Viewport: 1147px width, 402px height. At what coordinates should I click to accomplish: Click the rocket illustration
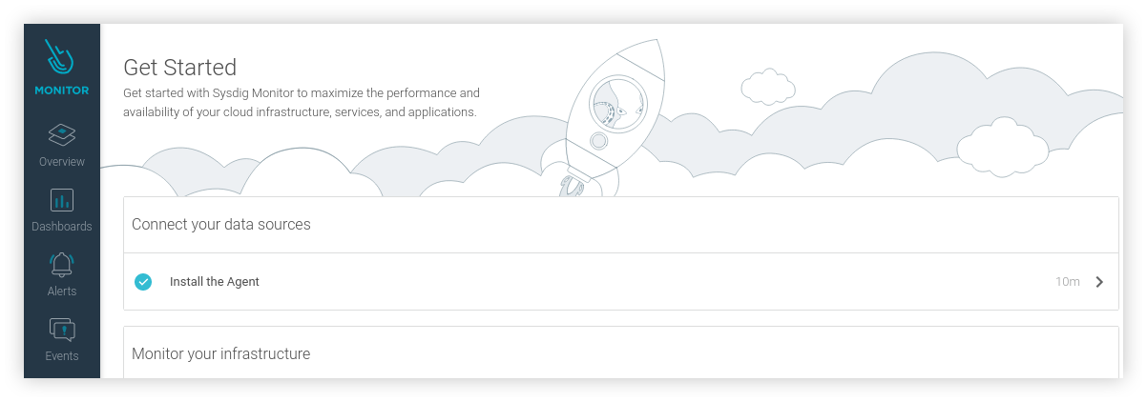[x=608, y=114]
